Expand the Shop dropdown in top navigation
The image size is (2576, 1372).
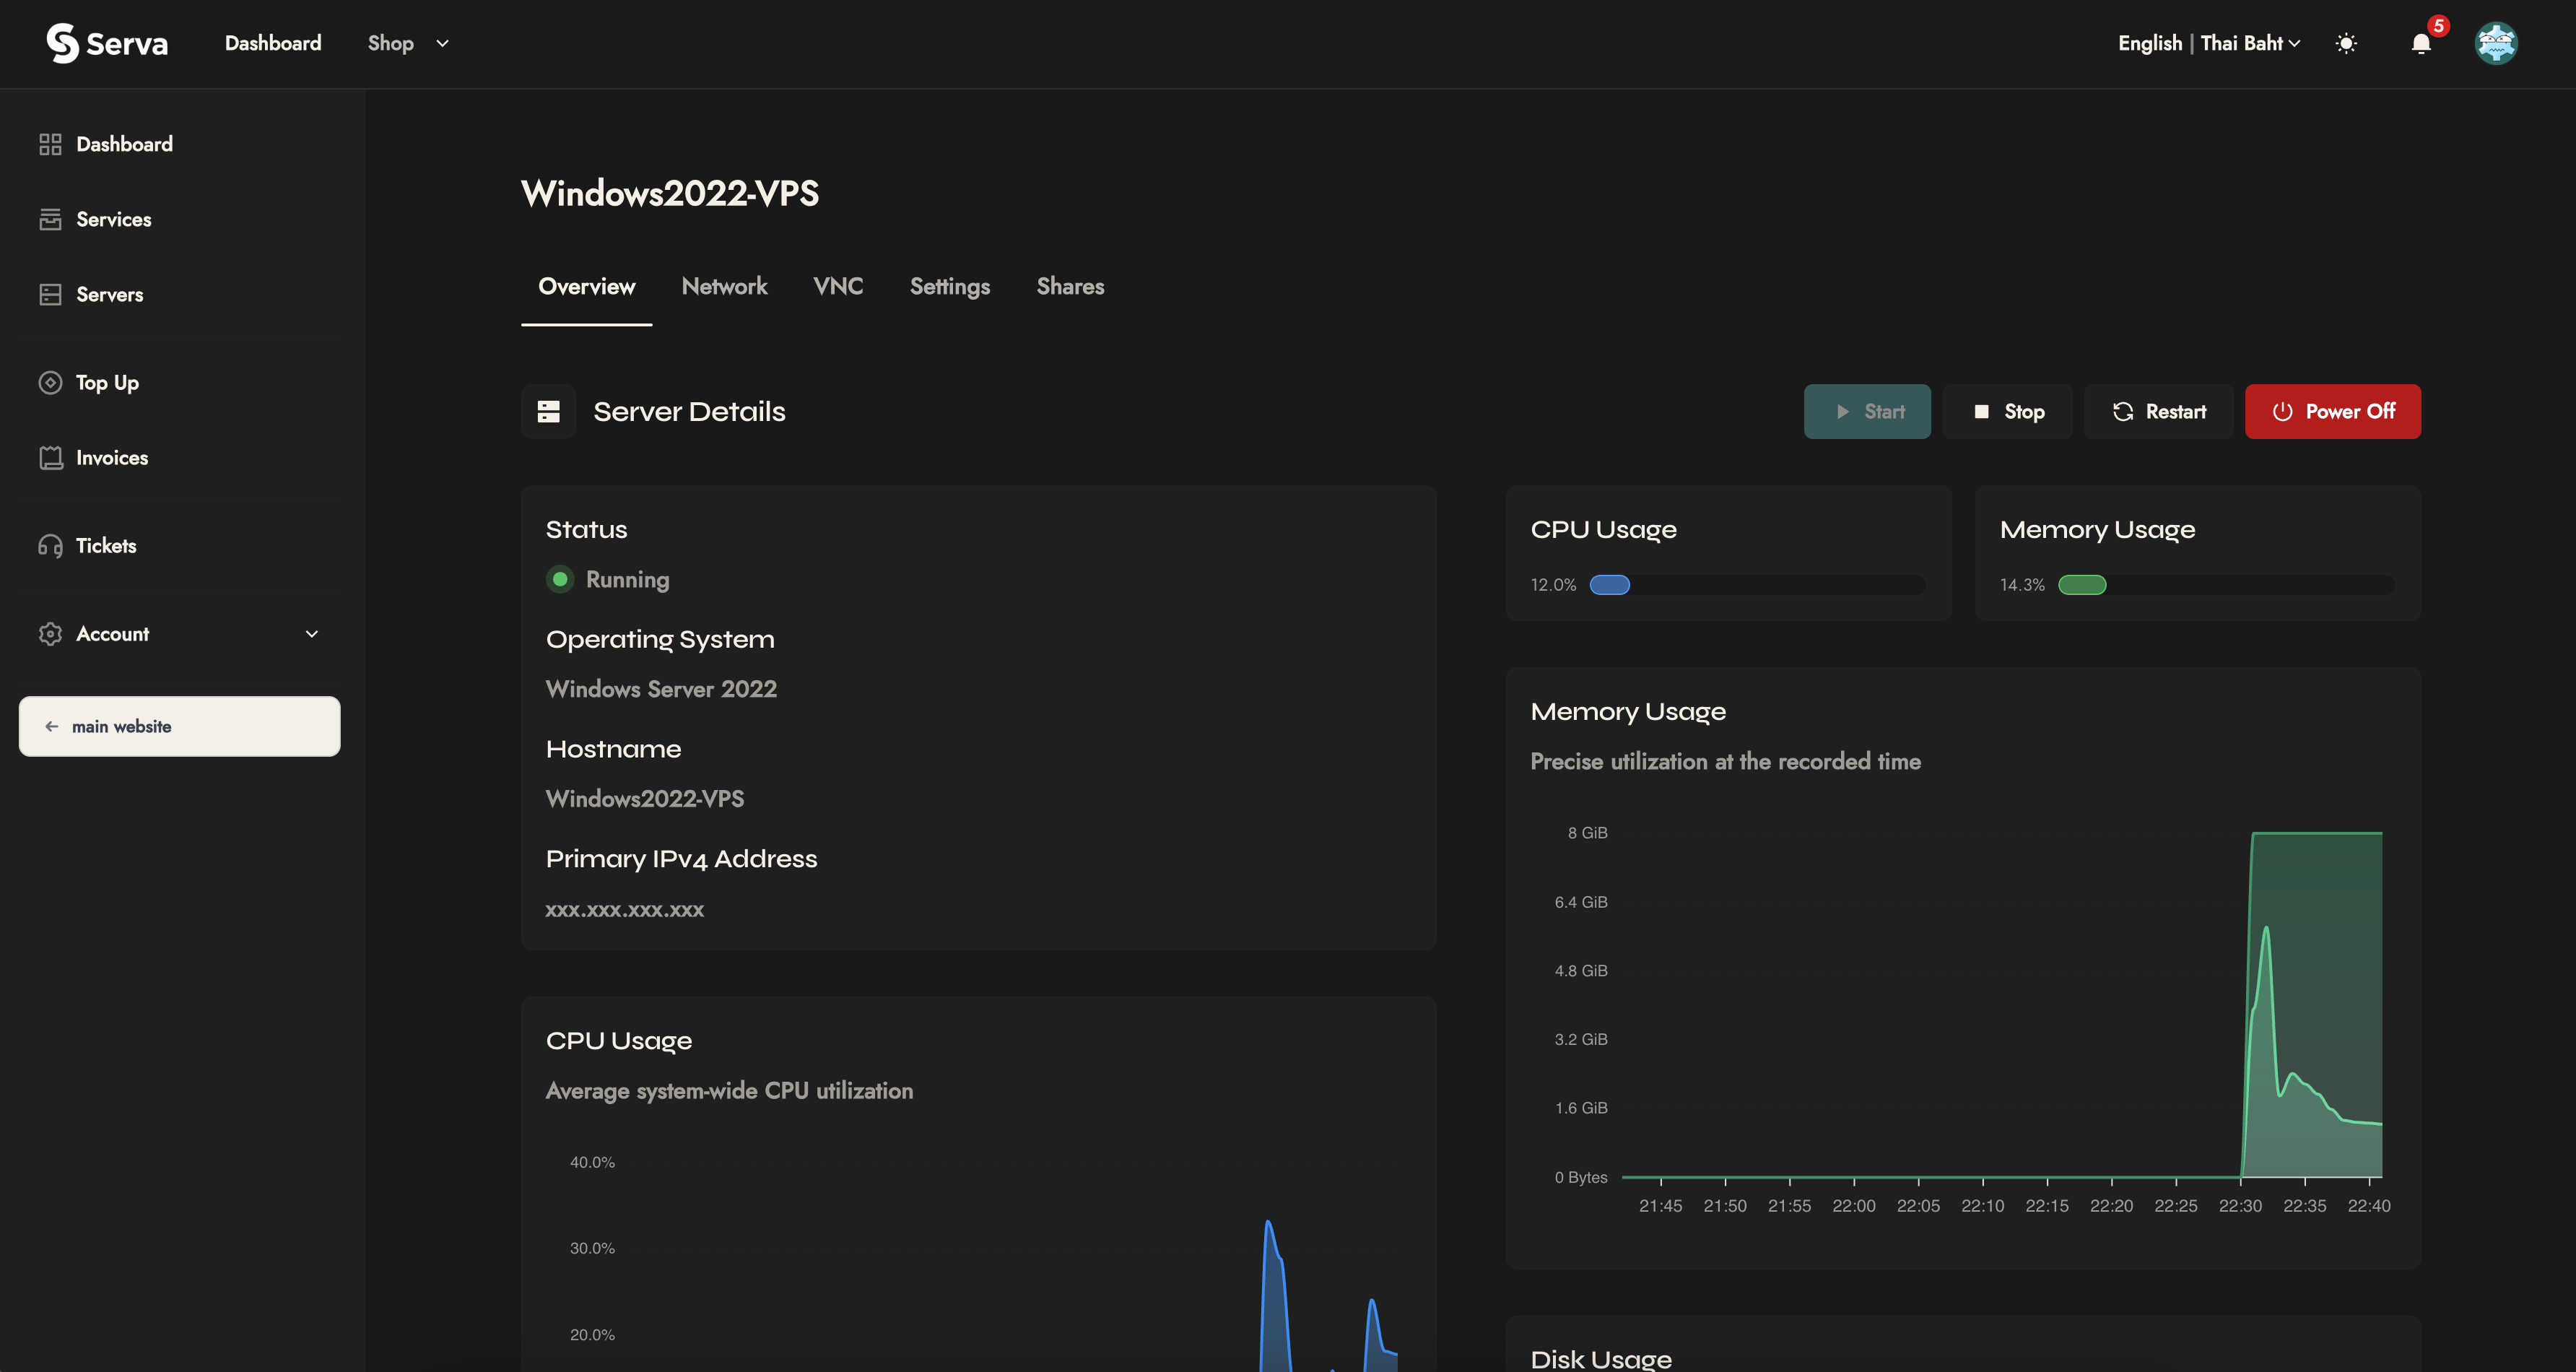click(408, 43)
